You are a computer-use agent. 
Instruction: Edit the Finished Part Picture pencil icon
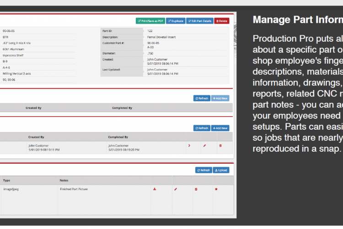point(176,189)
